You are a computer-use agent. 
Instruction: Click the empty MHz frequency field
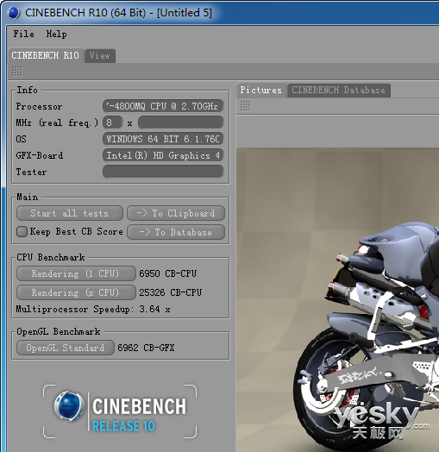click(x=180, y=122)
